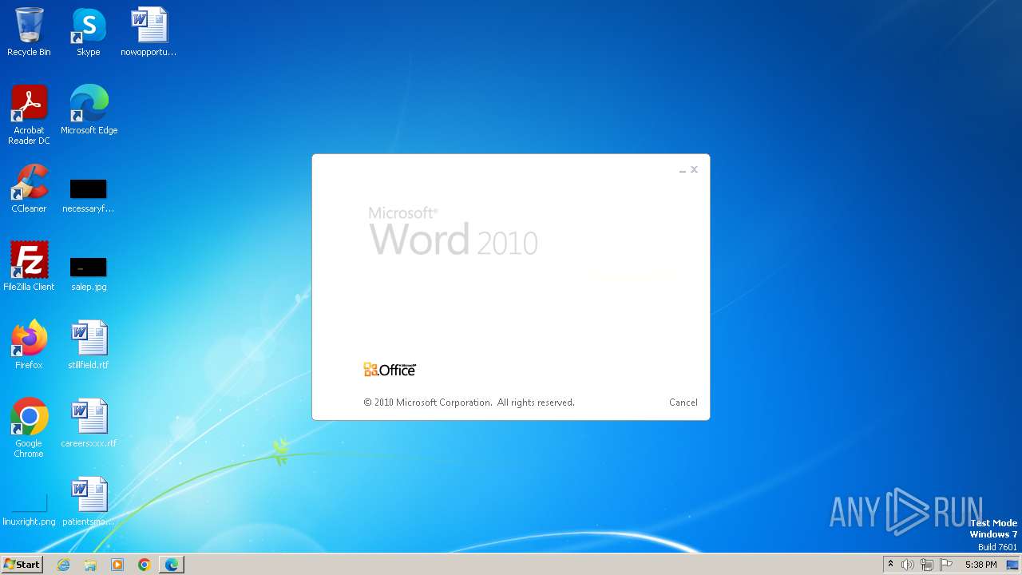Cancel the Word 2010 splash loading
1022x575 pixels.
[x=683, y=402]
